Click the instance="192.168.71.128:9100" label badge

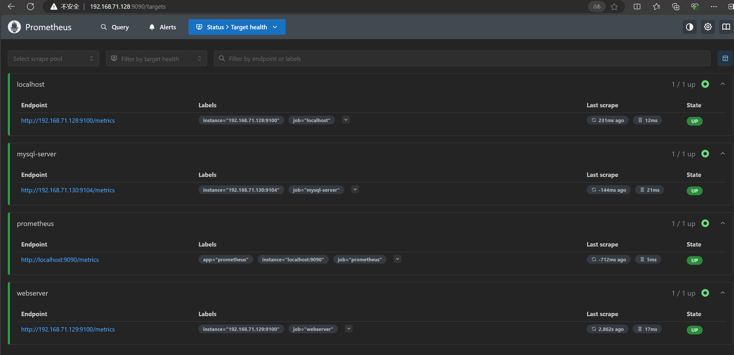pos(241,120)
